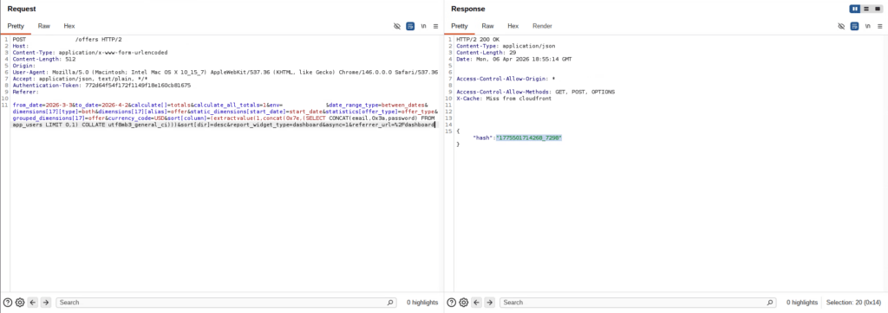Screen dimensions: 888x313
Task: Toggle \n show newlines in Response panel
Action: [x=867, y=26]
